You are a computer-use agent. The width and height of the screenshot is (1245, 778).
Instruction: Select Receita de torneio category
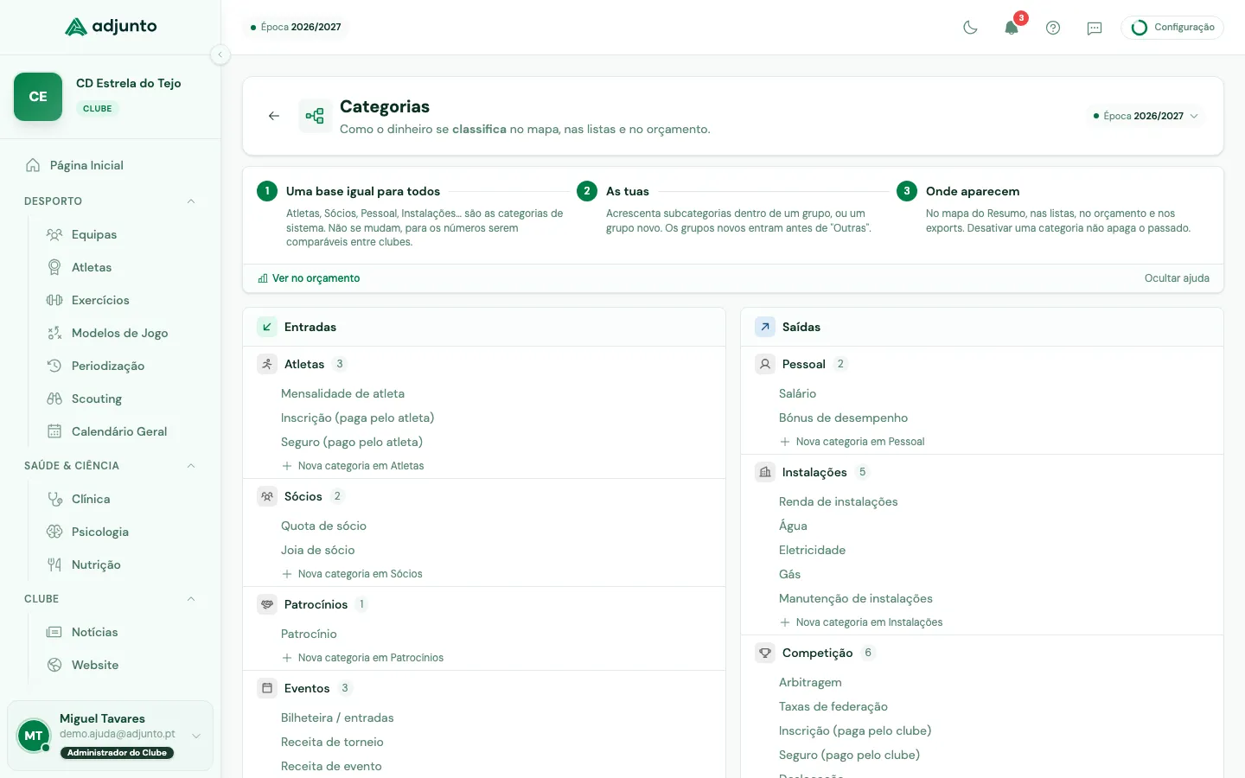pos(332,742)
